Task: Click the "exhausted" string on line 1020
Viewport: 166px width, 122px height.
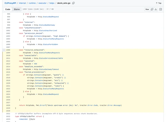Action: [x=60, y=83]
